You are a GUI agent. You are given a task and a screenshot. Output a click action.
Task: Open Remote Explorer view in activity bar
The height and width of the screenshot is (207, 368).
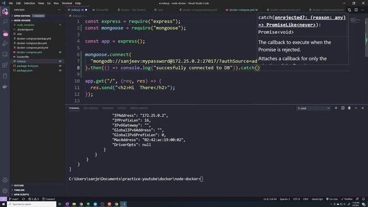tap(5, 54)
